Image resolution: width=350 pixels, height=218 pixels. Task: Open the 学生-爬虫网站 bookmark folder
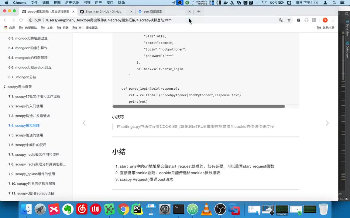pyautogui.click(x=85, y=28)
